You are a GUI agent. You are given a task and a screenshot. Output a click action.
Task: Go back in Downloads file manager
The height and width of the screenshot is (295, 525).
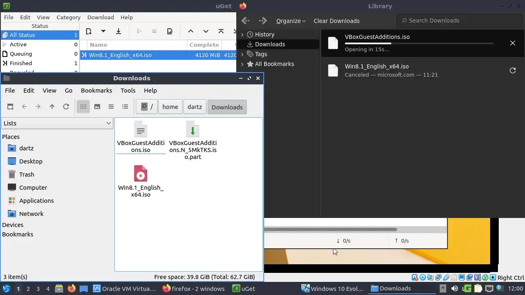[24, 107]
